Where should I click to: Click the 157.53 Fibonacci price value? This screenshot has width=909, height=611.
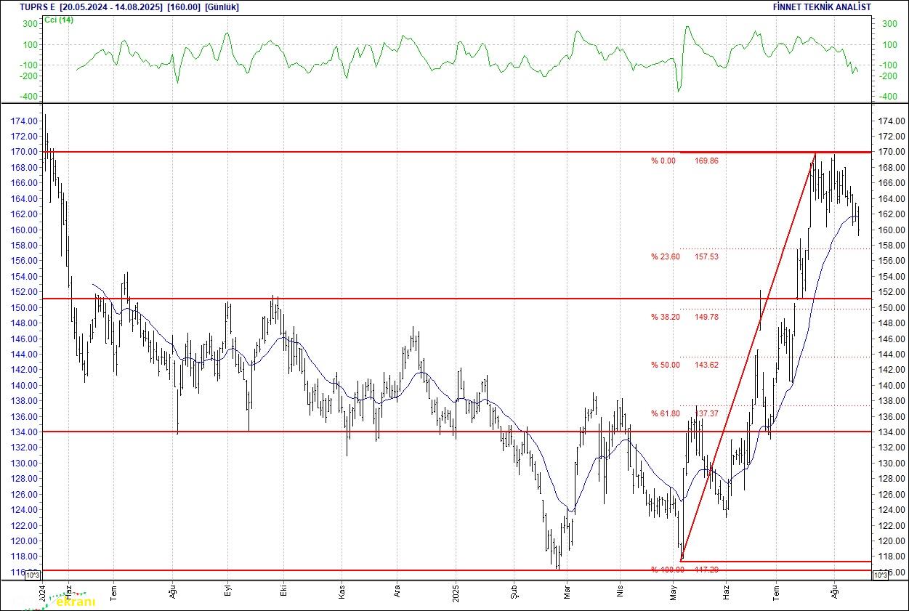coord(706,256)
